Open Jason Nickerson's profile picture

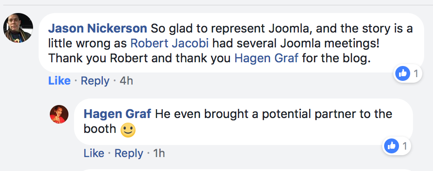pyautogui.click(x=18, y=28)
